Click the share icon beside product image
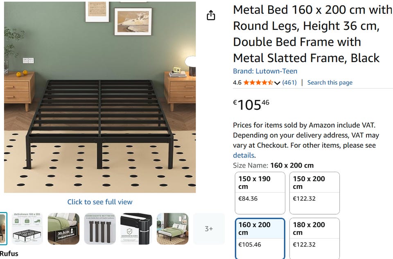This screenshot has width=393, height=259. pos(211,15)
